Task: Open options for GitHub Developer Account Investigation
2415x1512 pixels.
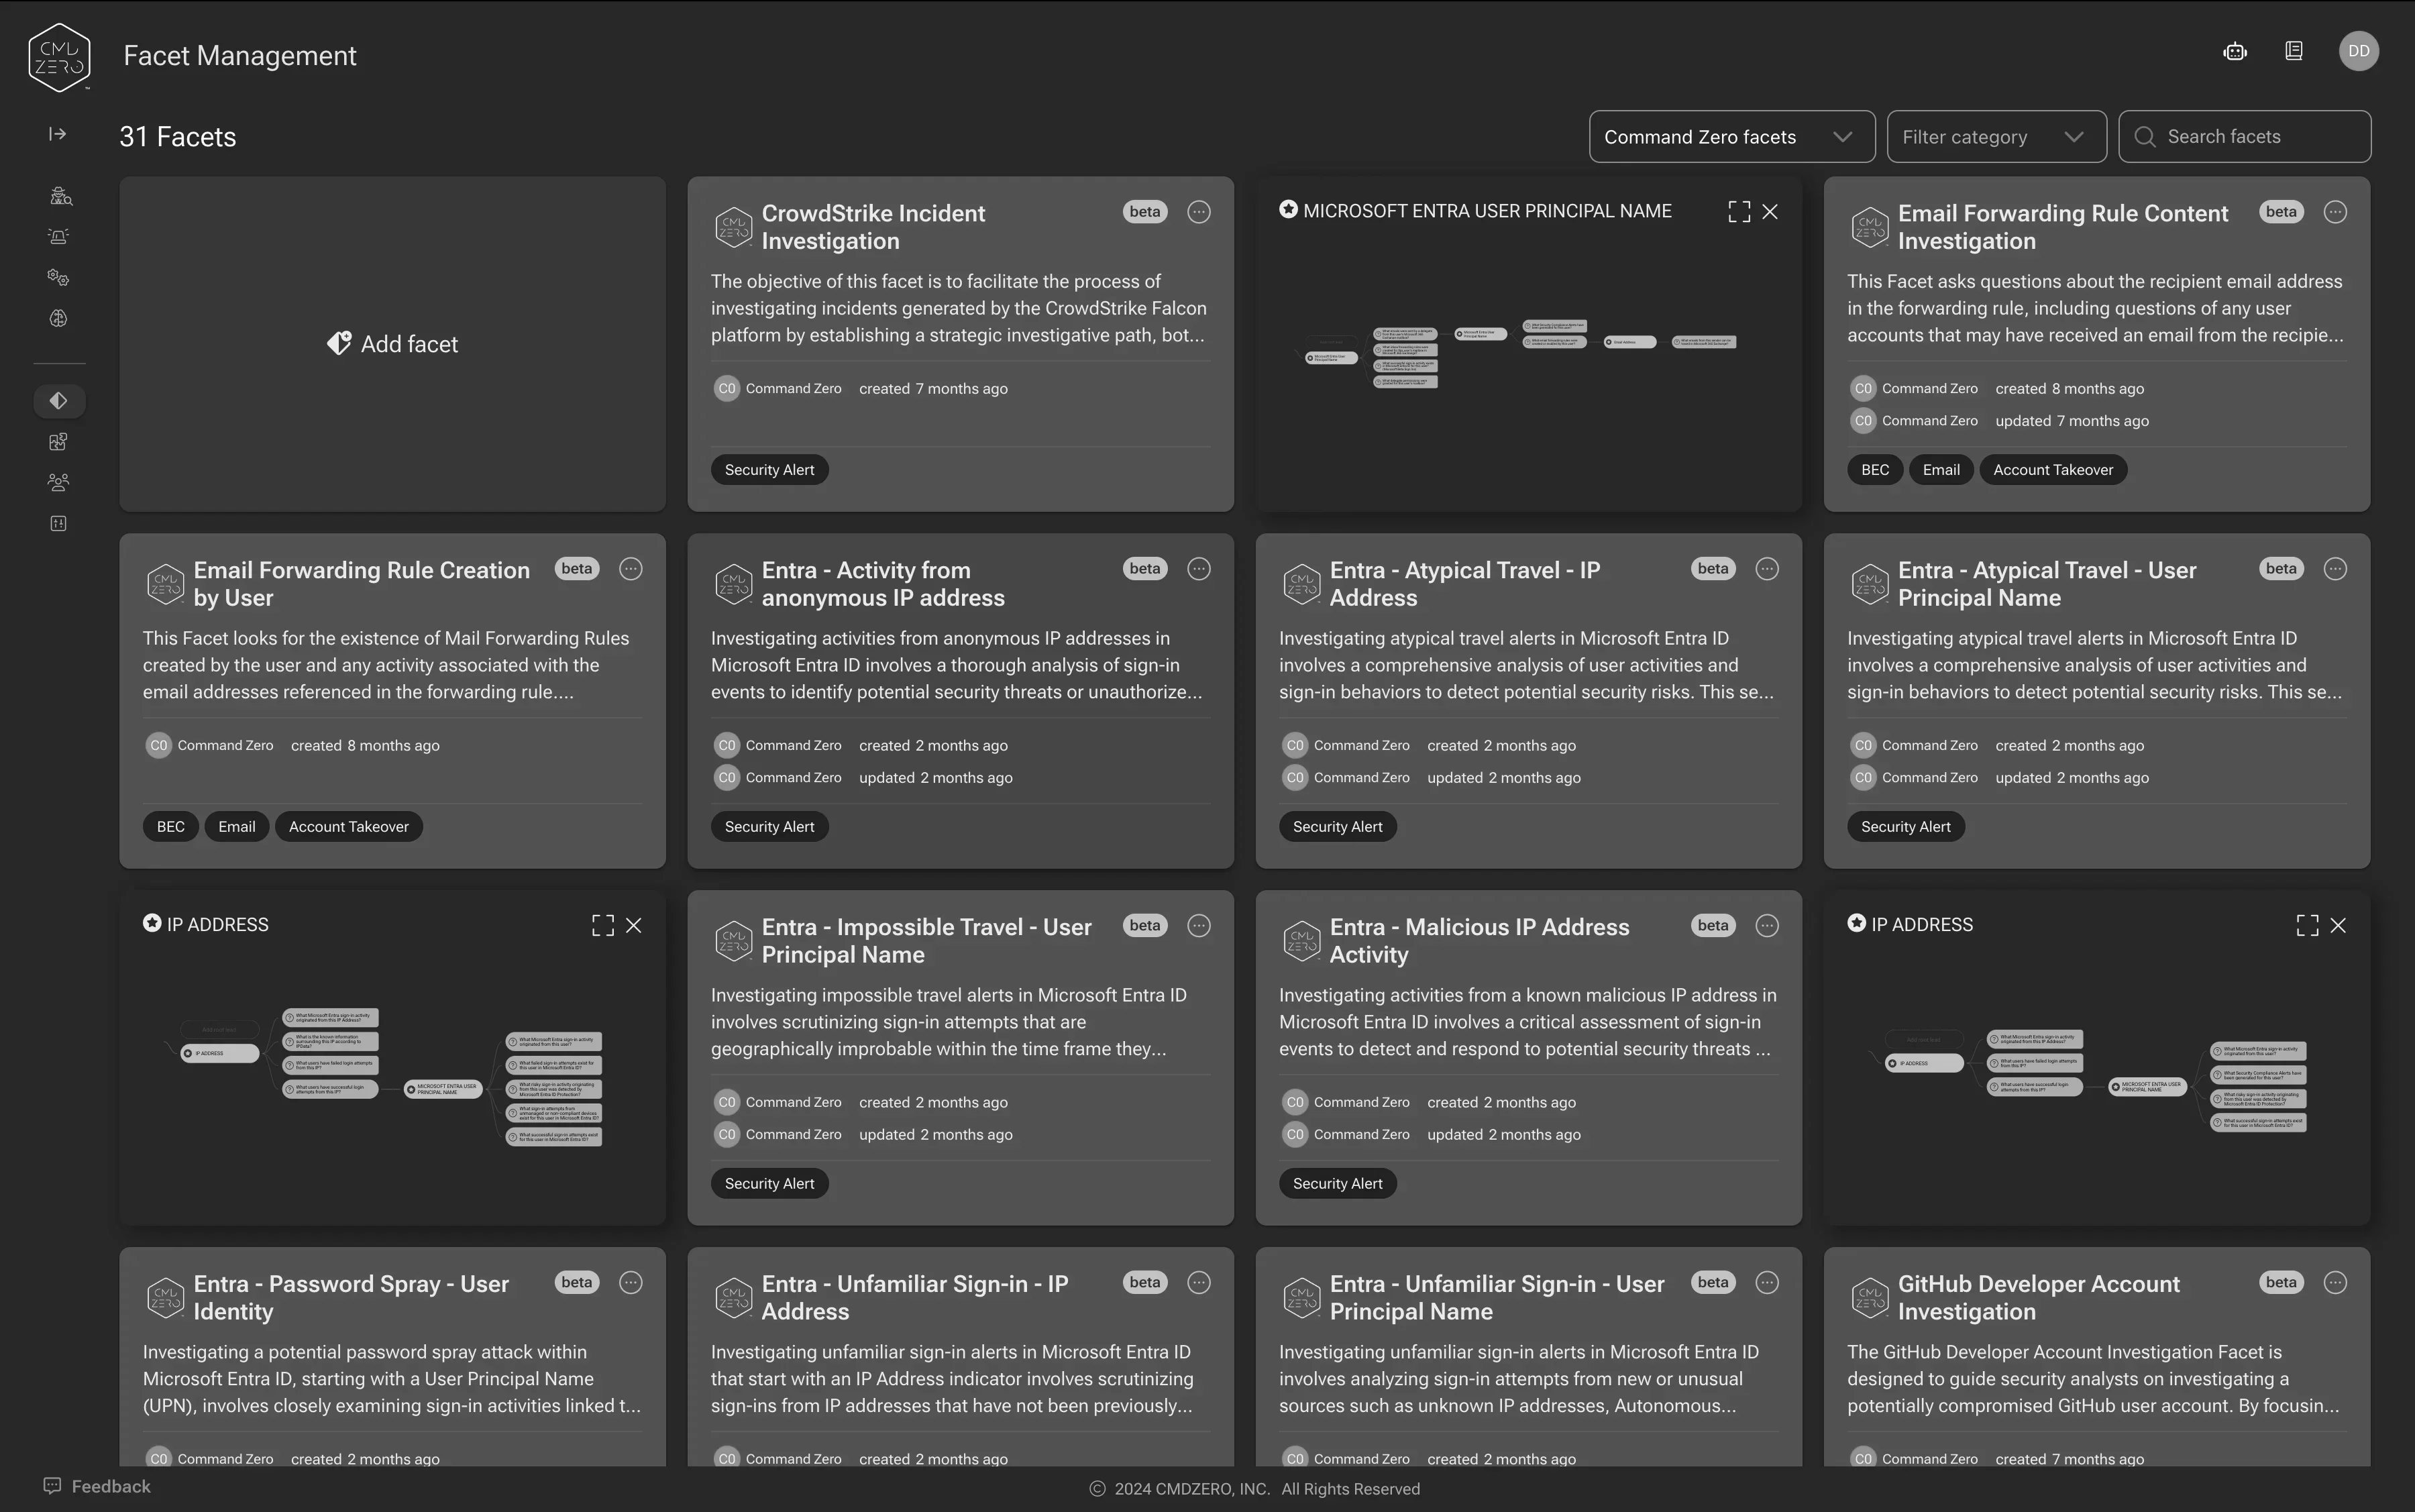Action: pos(2335,1283)
